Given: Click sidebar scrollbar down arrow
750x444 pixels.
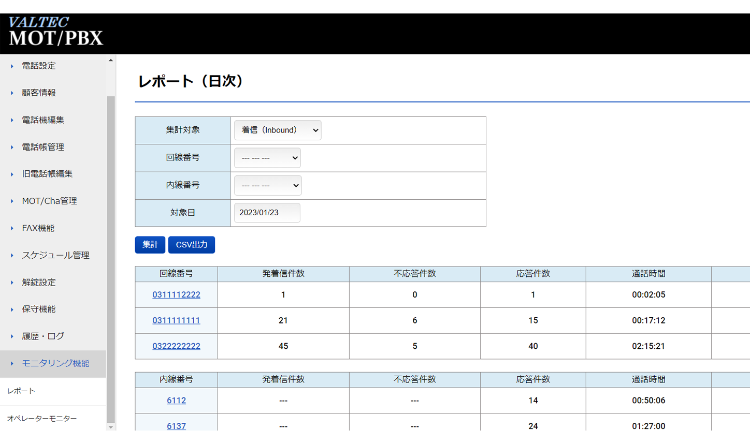Looking at the screenshot, I should (x=111, y=427).
